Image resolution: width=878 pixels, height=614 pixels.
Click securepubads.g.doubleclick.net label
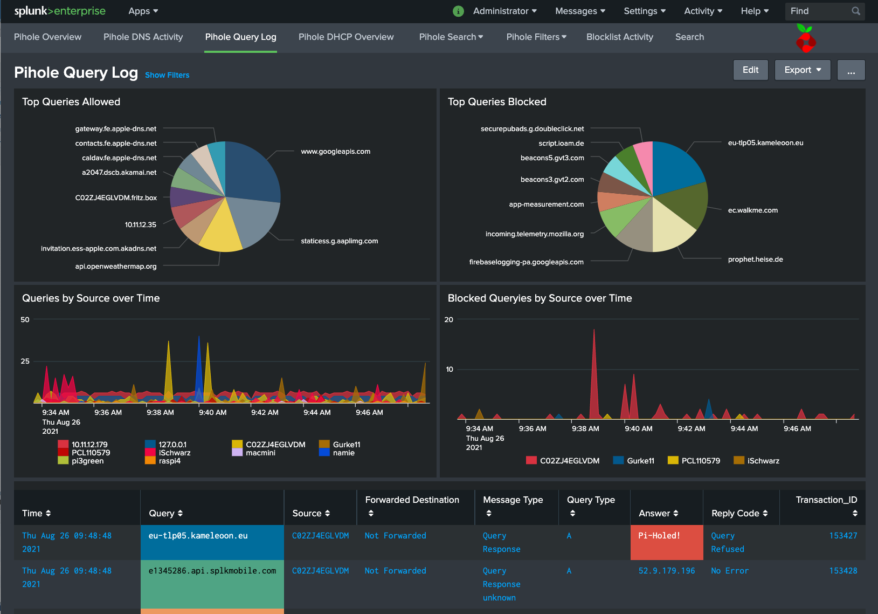click(532, 129)
